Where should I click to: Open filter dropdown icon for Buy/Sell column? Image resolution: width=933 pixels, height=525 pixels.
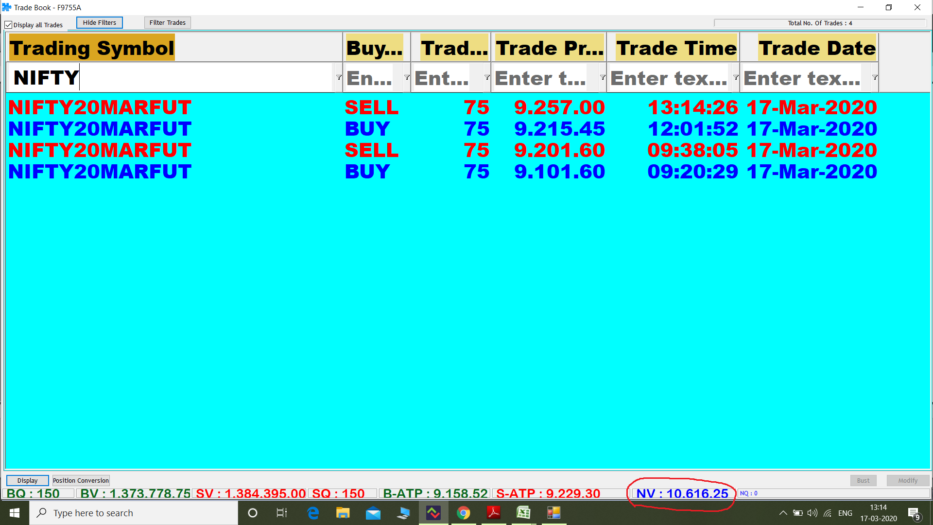point(407,78)
